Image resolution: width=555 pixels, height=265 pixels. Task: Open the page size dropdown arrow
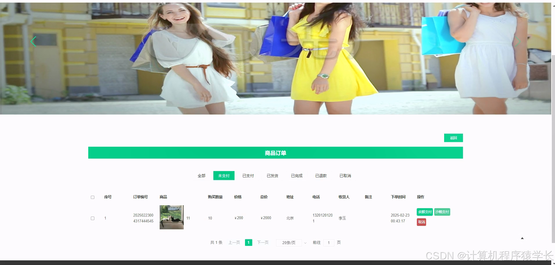[305, 243]
